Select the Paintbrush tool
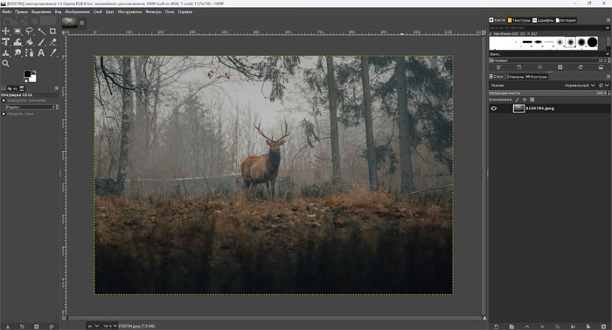 [41, 42]
